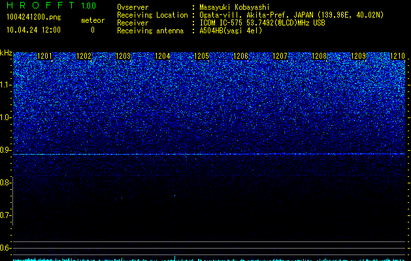
Task: Click the bright carrier line near 0.89 kHz
Action: point(209,154)
